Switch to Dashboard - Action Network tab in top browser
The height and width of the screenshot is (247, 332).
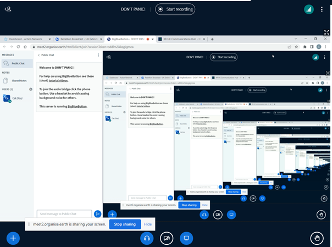click(x=26, y=39)
